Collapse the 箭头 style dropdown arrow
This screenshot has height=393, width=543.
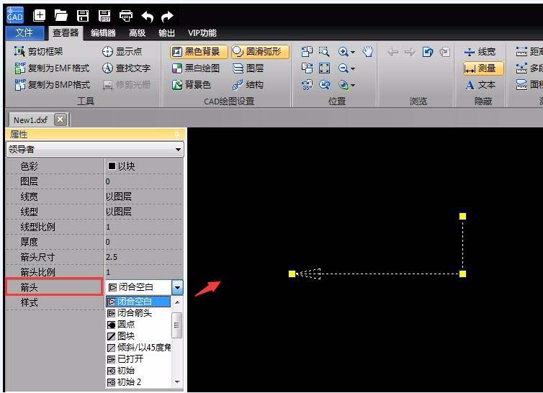point(177,287)
